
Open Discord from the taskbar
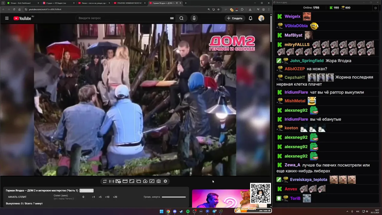click(175, 211)
